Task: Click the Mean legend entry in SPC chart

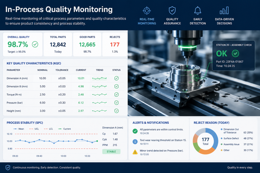Action: point(19,129)
